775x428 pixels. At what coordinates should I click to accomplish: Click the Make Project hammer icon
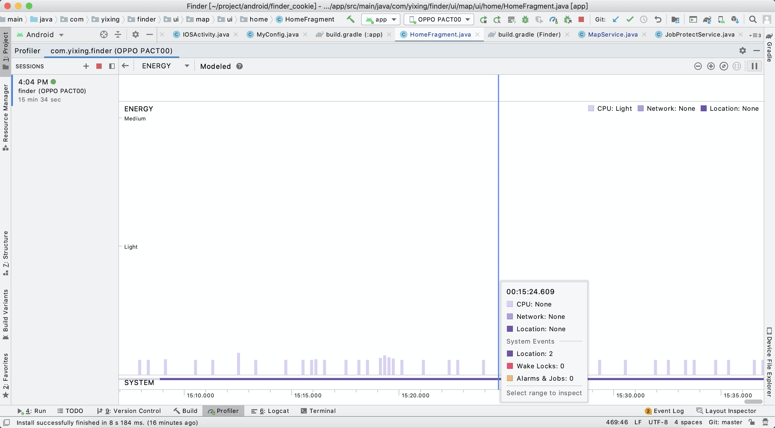350,20
